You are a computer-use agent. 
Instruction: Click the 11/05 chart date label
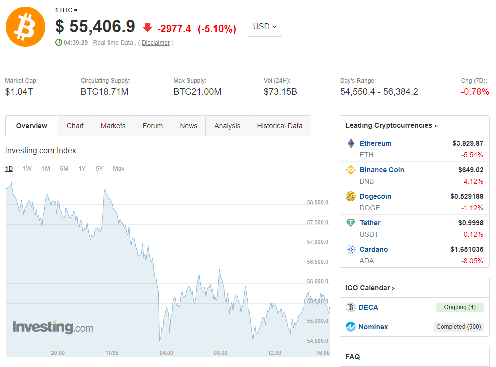(x=112, y=353)
